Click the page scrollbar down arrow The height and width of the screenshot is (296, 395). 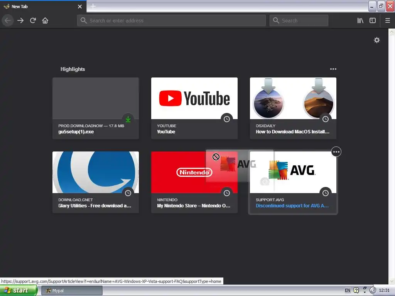(392, 281)
